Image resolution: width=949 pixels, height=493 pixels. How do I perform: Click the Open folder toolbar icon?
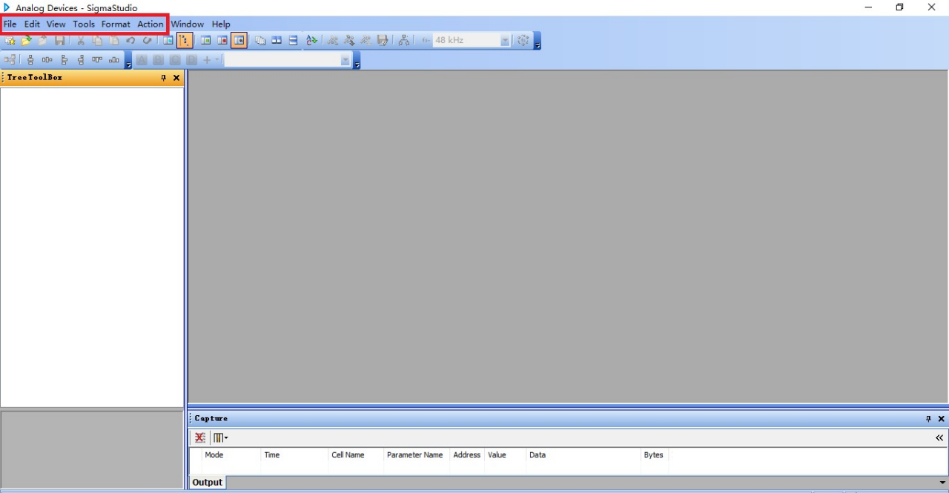click(27, 41)
